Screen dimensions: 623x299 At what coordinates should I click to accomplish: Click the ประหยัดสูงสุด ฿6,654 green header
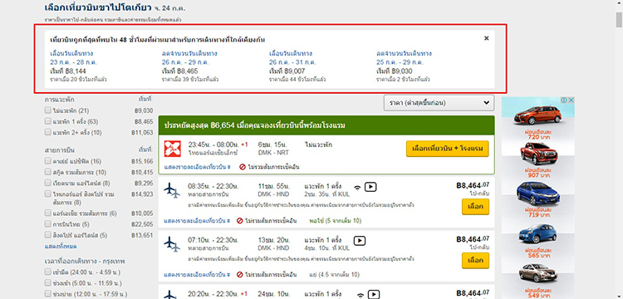[x=326, y=125]
